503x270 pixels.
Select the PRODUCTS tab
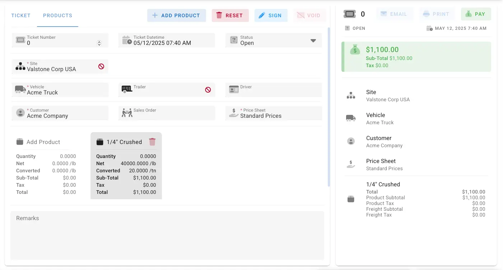(57, 15)
